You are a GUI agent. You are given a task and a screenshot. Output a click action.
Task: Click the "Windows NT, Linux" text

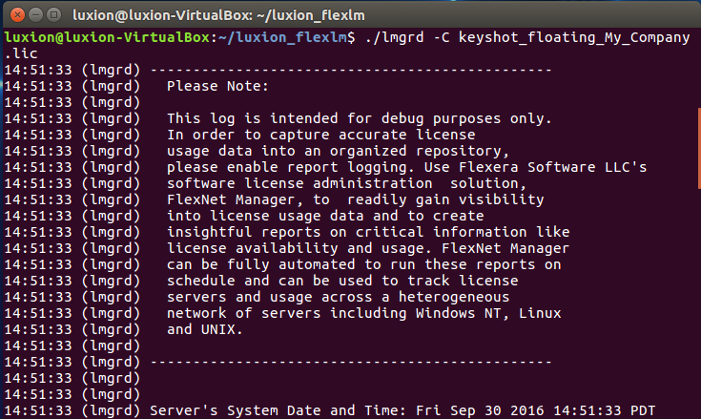pyautogui.click(x=487, y=313)
